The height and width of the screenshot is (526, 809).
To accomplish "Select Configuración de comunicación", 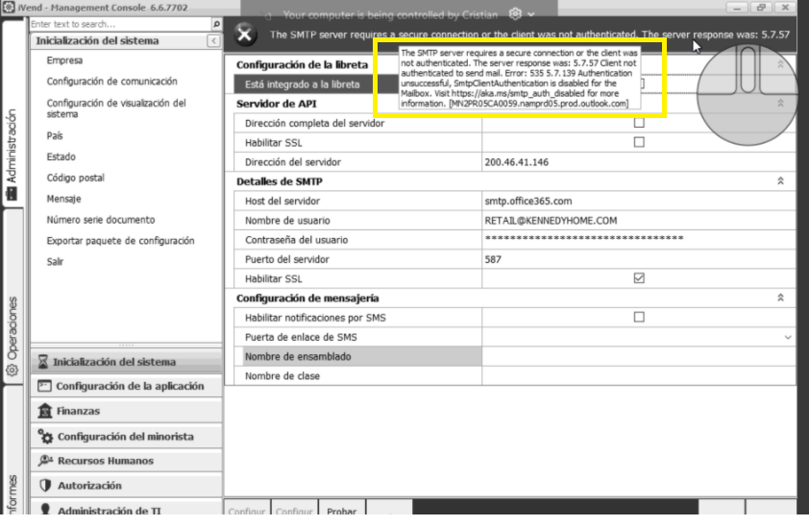I will (112, 82).
